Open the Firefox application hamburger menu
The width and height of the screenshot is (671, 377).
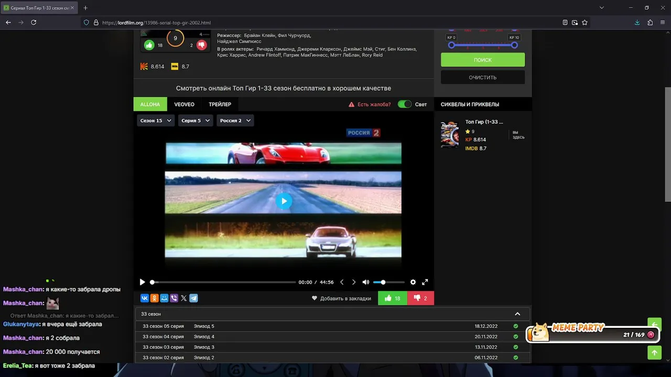click(x=663, y=23)
